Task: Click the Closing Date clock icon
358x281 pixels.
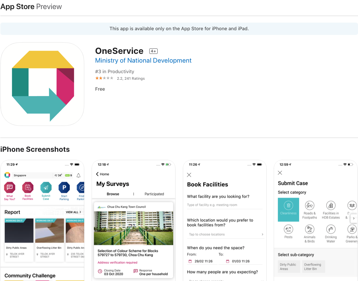Action: [100, 271]
